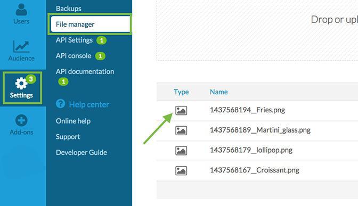Open the Users section icon

pos(21,10)
